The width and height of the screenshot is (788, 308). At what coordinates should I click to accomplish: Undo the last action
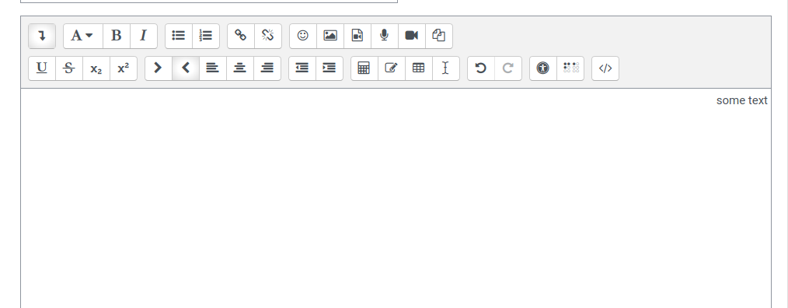(481, 68)
